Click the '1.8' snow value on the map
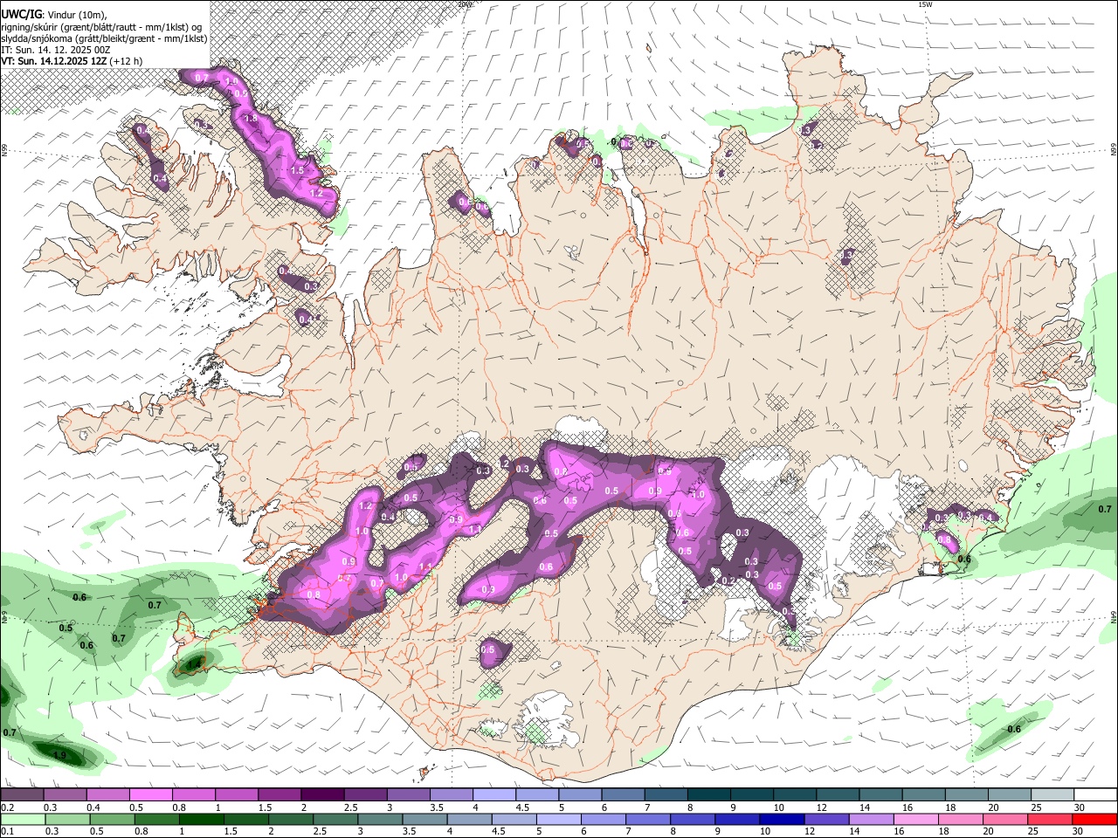 coord(250,118)
